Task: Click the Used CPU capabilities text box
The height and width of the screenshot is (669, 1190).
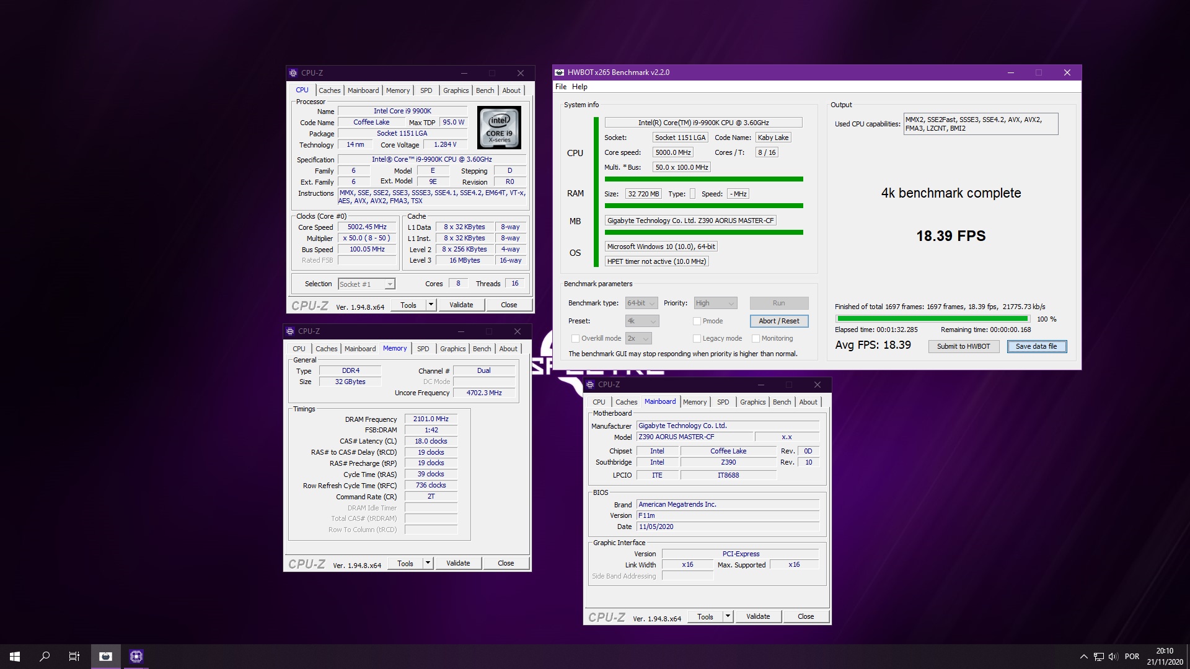Action: (x=981, y=125)
